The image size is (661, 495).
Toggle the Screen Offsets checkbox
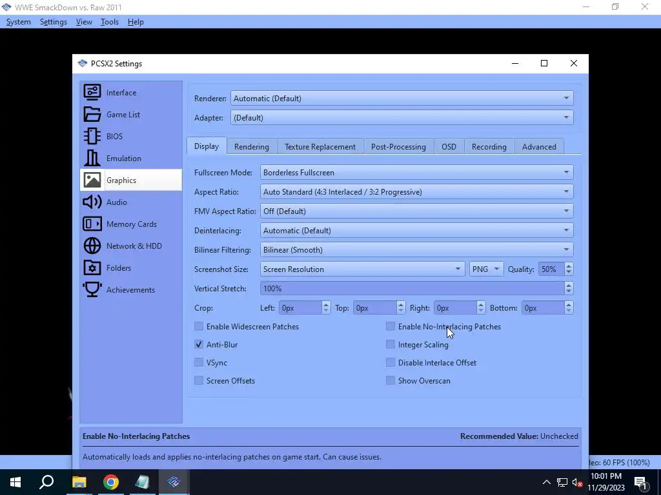(x=199, y=380)
